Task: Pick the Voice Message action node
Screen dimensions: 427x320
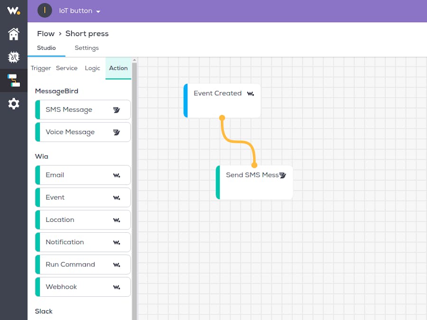Action: coord(83,132)
